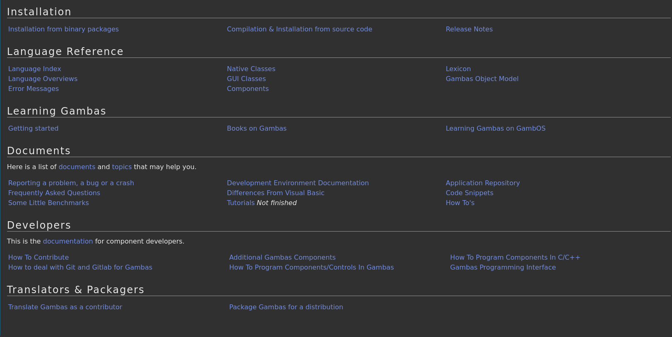This screenshot has height=337, width=672.
Task: Open Language Overviews page
Action: click(43, 79)
